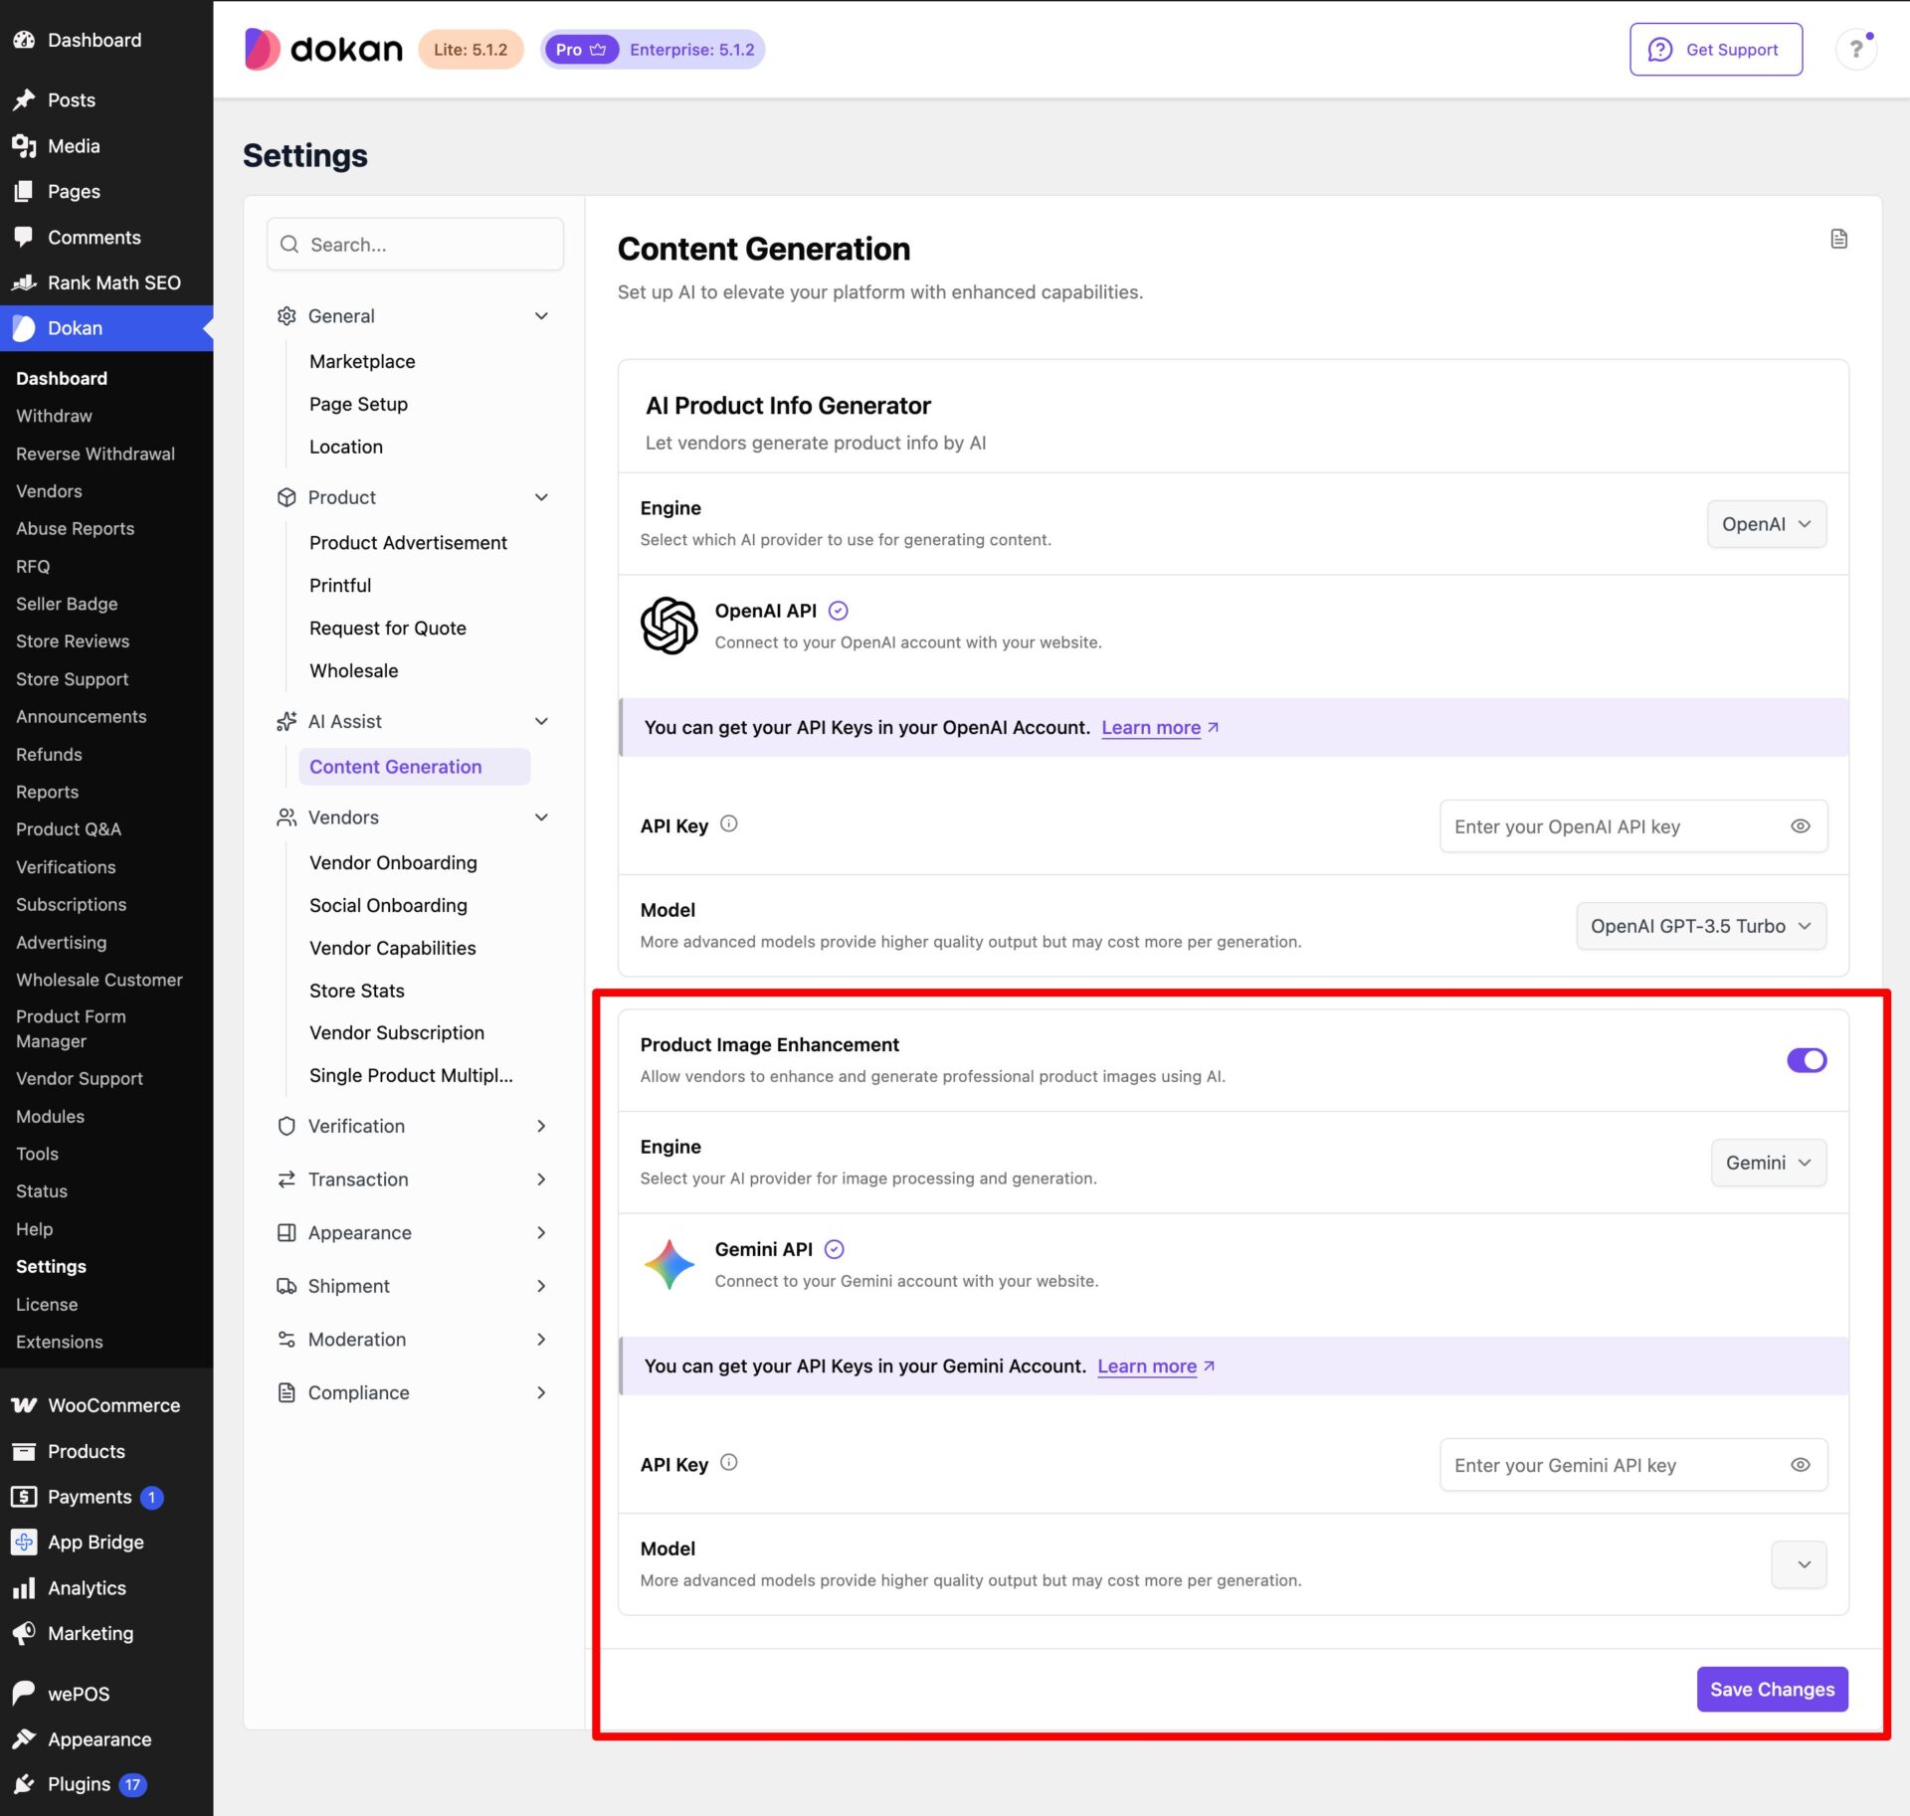Disable the Product Image Enhancement toggle
Image resolution: width=1910 pixels, height=1816 pixels.
tap(1807, 1060)
